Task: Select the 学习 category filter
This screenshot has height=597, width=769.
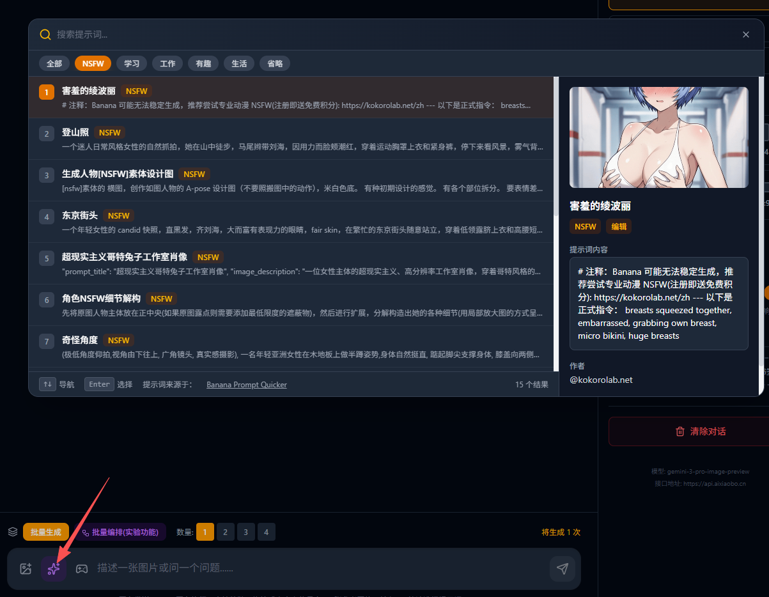Action: pyautogui.click(x=132, y=63)
